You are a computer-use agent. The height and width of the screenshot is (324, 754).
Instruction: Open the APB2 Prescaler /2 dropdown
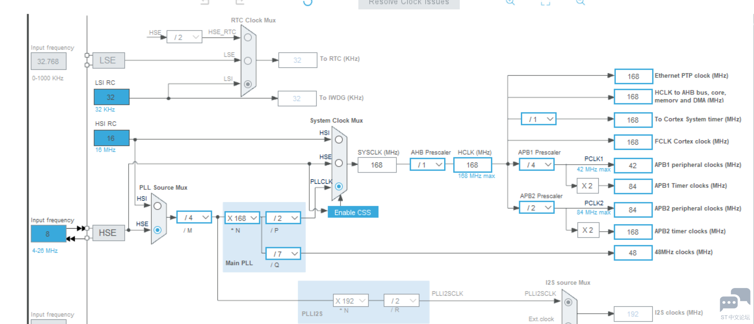point(537,208)
